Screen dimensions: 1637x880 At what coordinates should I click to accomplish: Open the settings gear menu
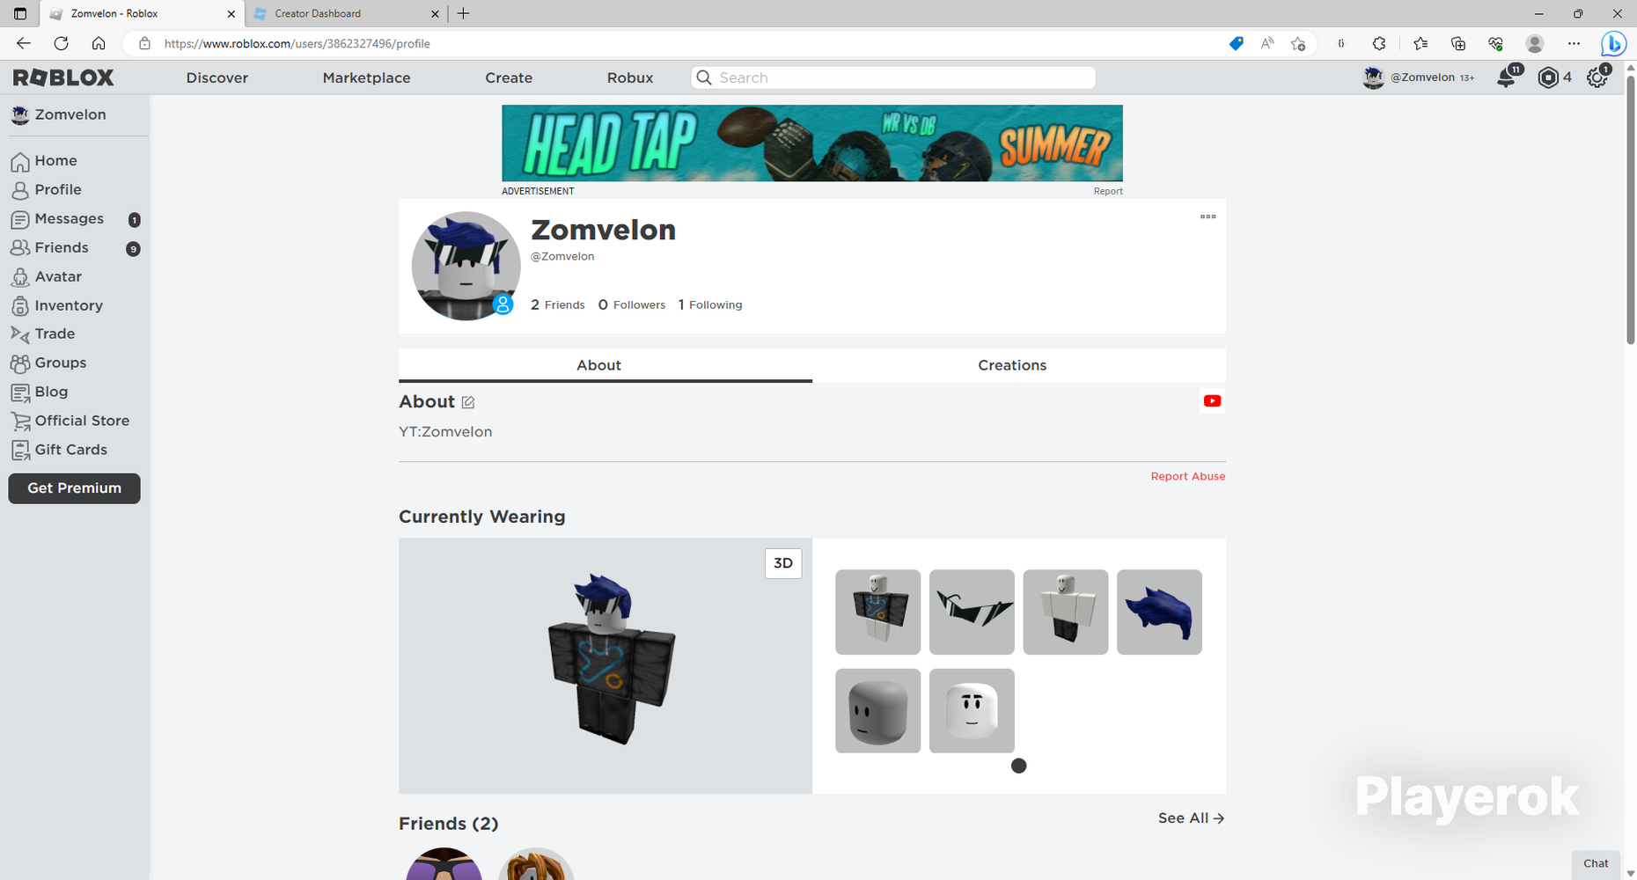[x=1597, y=77]
